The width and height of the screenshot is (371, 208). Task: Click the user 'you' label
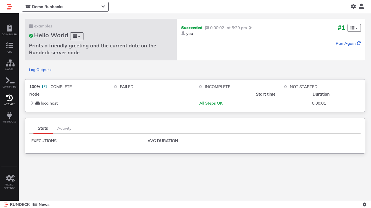[190, 34]
